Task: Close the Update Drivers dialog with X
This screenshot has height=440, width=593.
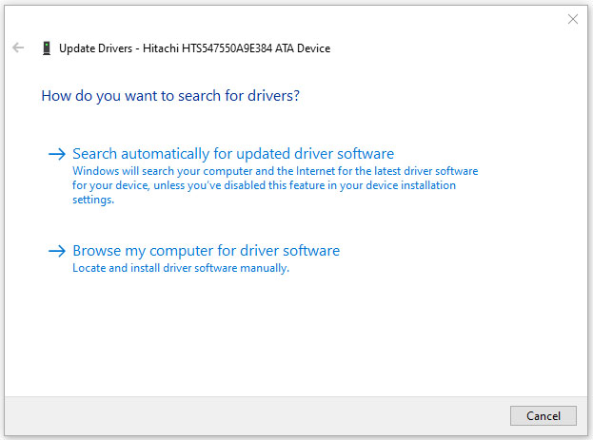Action: 572,19
